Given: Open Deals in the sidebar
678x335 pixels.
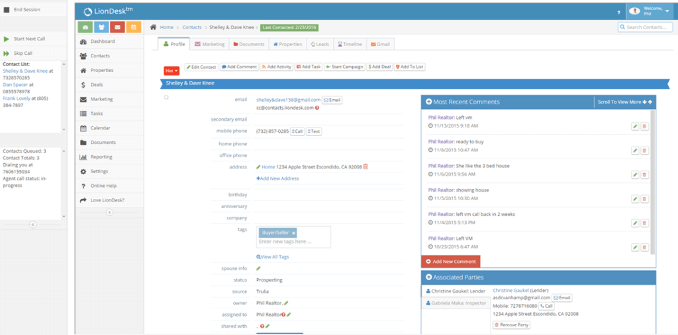Looking at the screenshot, I should [x=109, y=85].
